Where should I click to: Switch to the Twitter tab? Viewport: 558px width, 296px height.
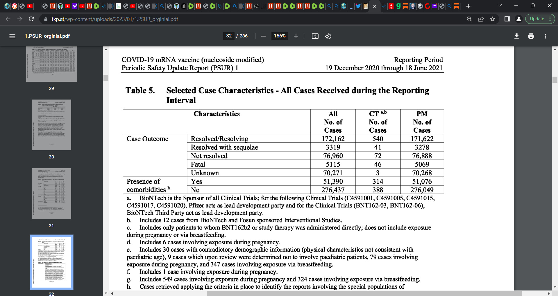(x=358, y=6)
